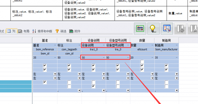Open the form settings wrench icon

coord(167,29)
